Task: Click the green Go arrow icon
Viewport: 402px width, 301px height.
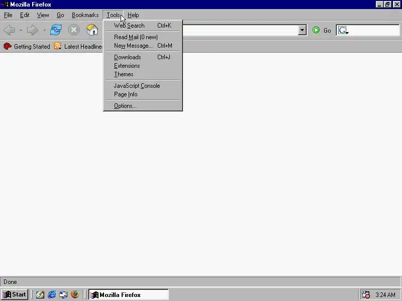Action: [316, 30]
